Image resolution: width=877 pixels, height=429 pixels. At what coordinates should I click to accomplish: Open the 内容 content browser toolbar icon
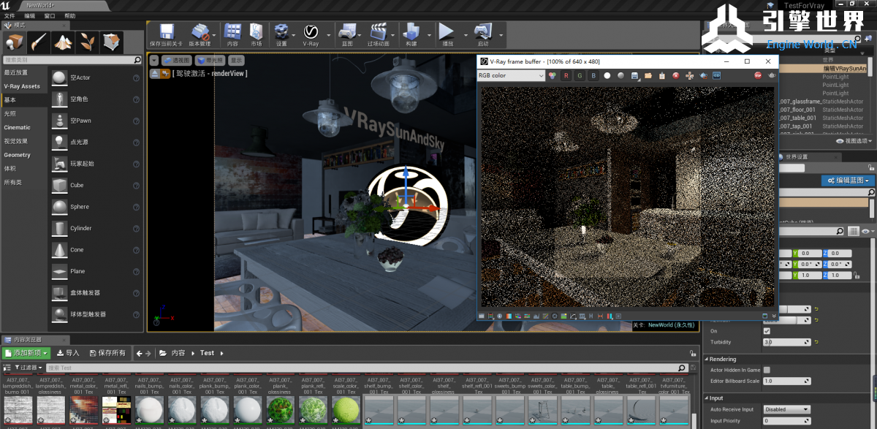point(232,35)
